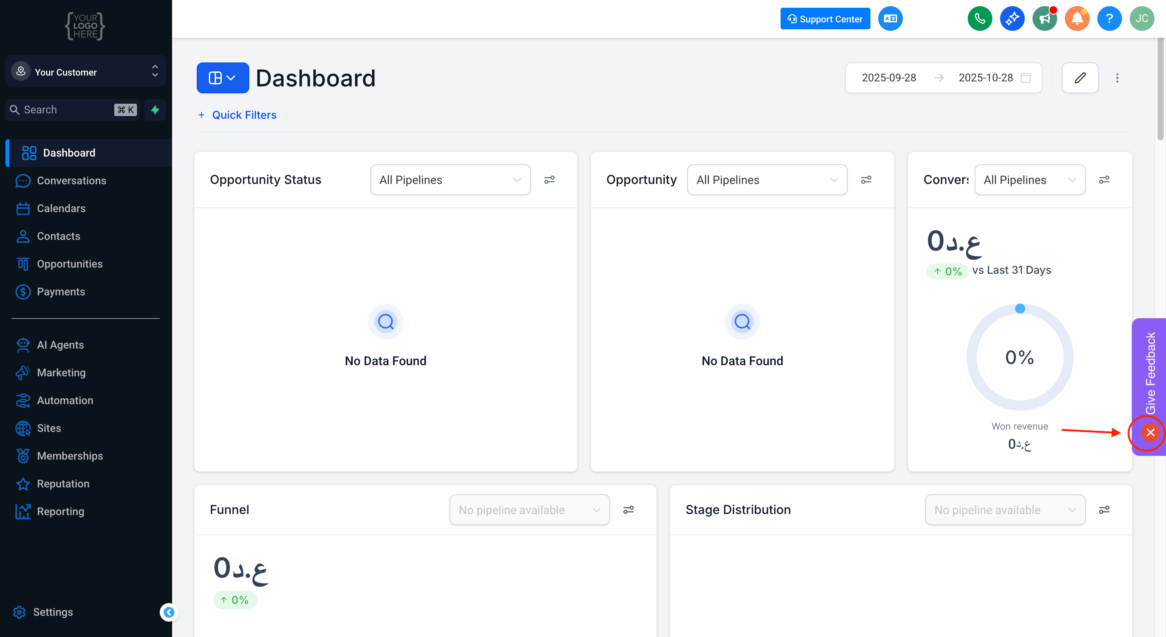1166x637 pixels.
Task: Open the announcements megaphone icon
Action: click(1045, 19)
